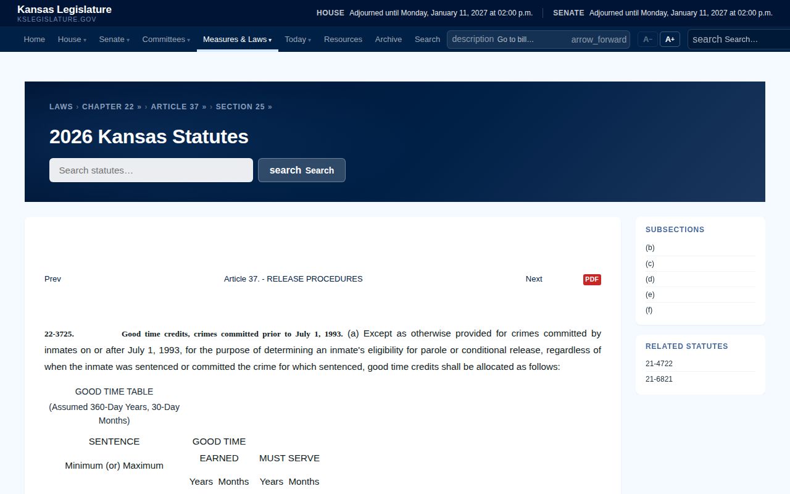Click the MUST SERVE column header

(x=289, y=458)
